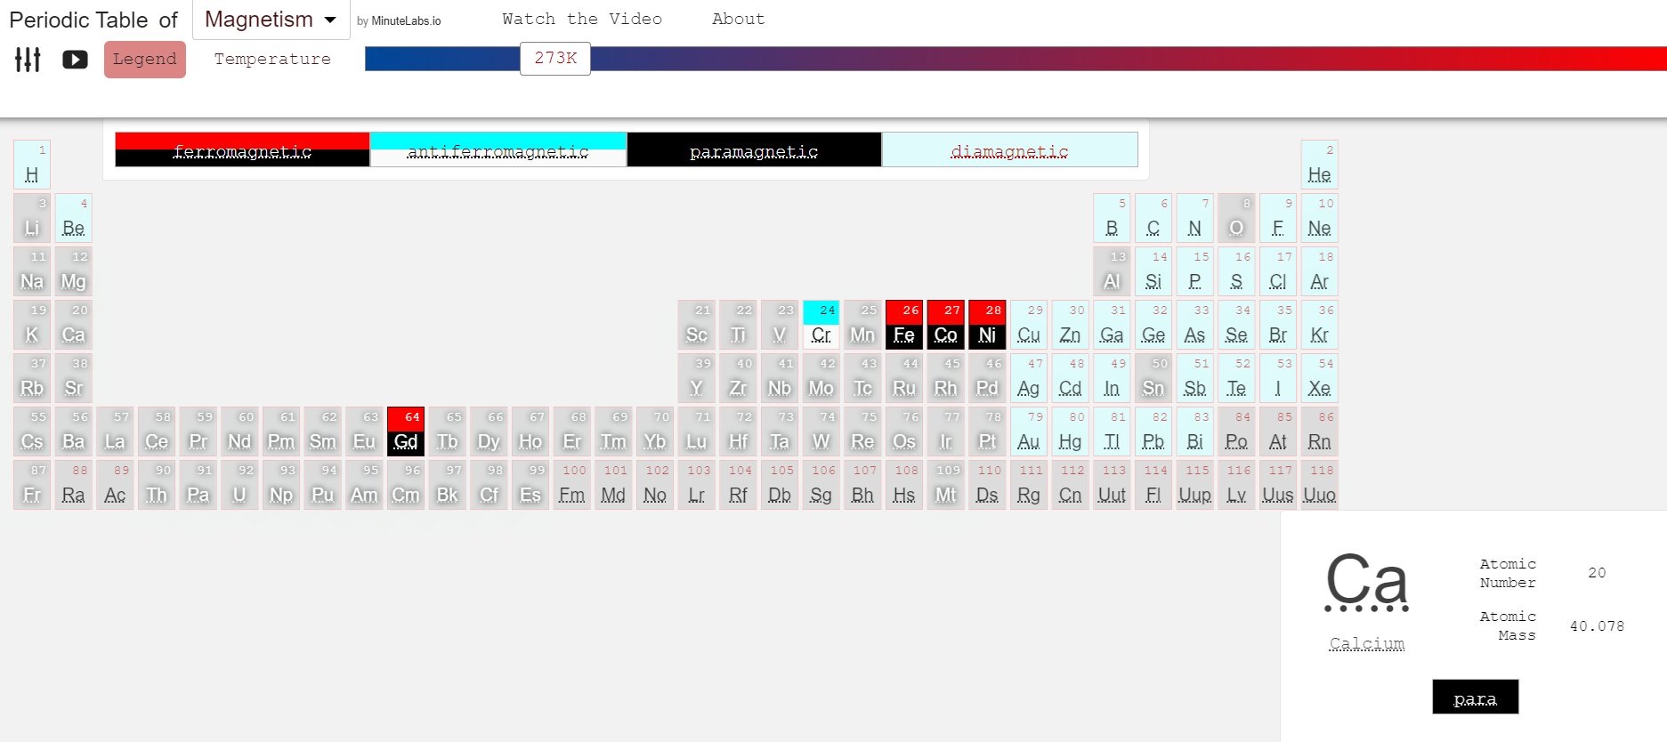The image size is (1667, 742).
Task: Click the Nickel (Ni) element tile
Action: pyautogui.click(x=987, y=325)
